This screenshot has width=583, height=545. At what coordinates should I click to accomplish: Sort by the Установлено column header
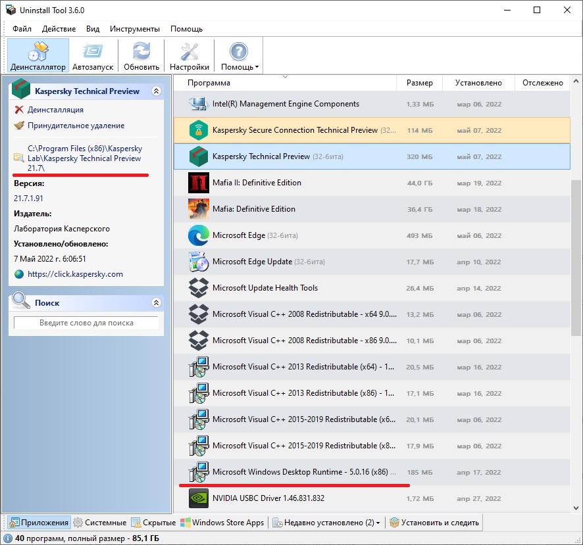(478, 83)
